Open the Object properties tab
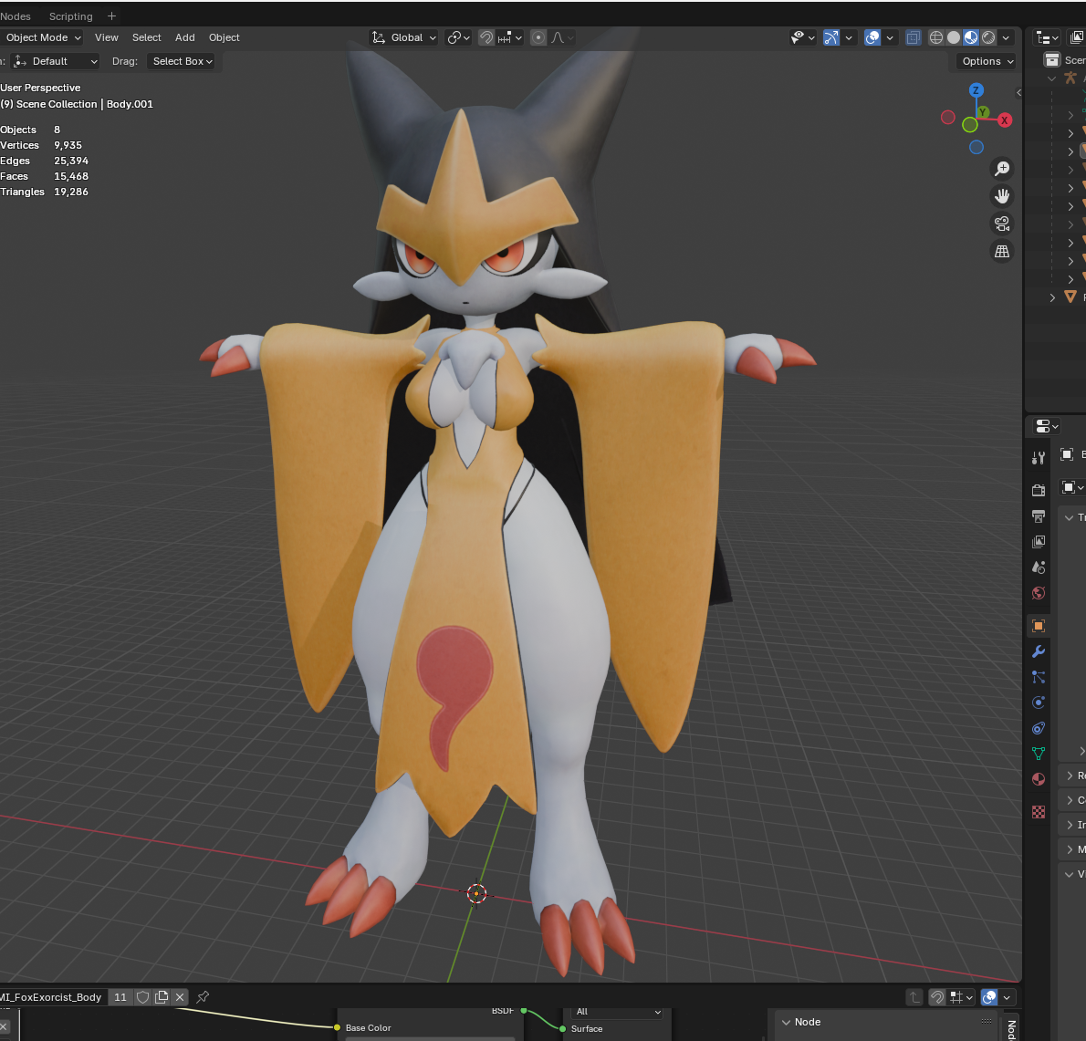 point(1039,626)
